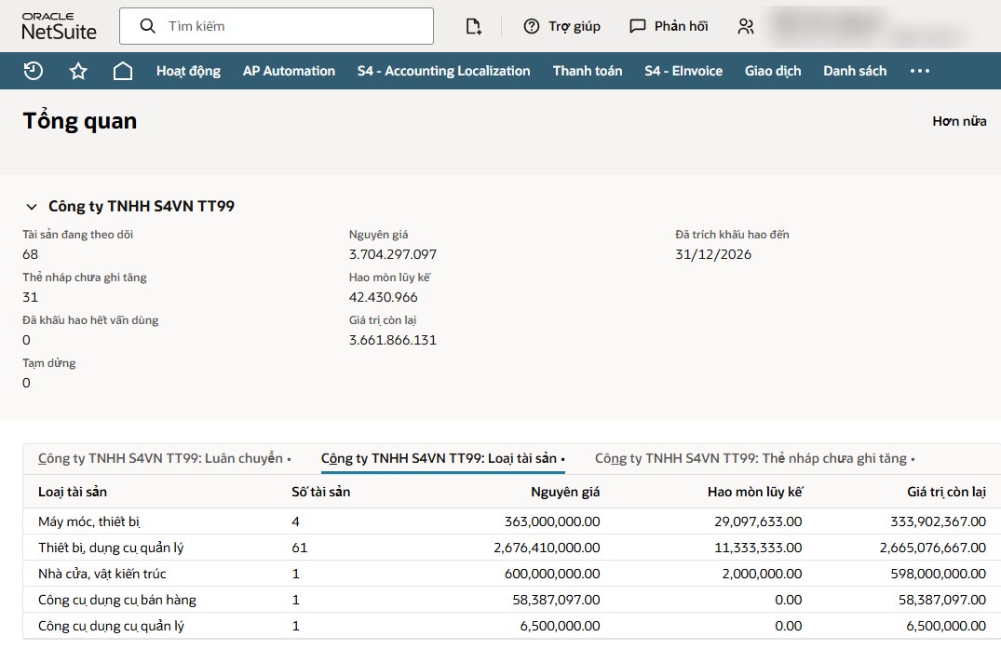The height and width of the screenshot is (650, 1001).
Task: Click the 3.704.297.097 Nguyên giá value
Action: pyautogui.click(x=393, y=254)
